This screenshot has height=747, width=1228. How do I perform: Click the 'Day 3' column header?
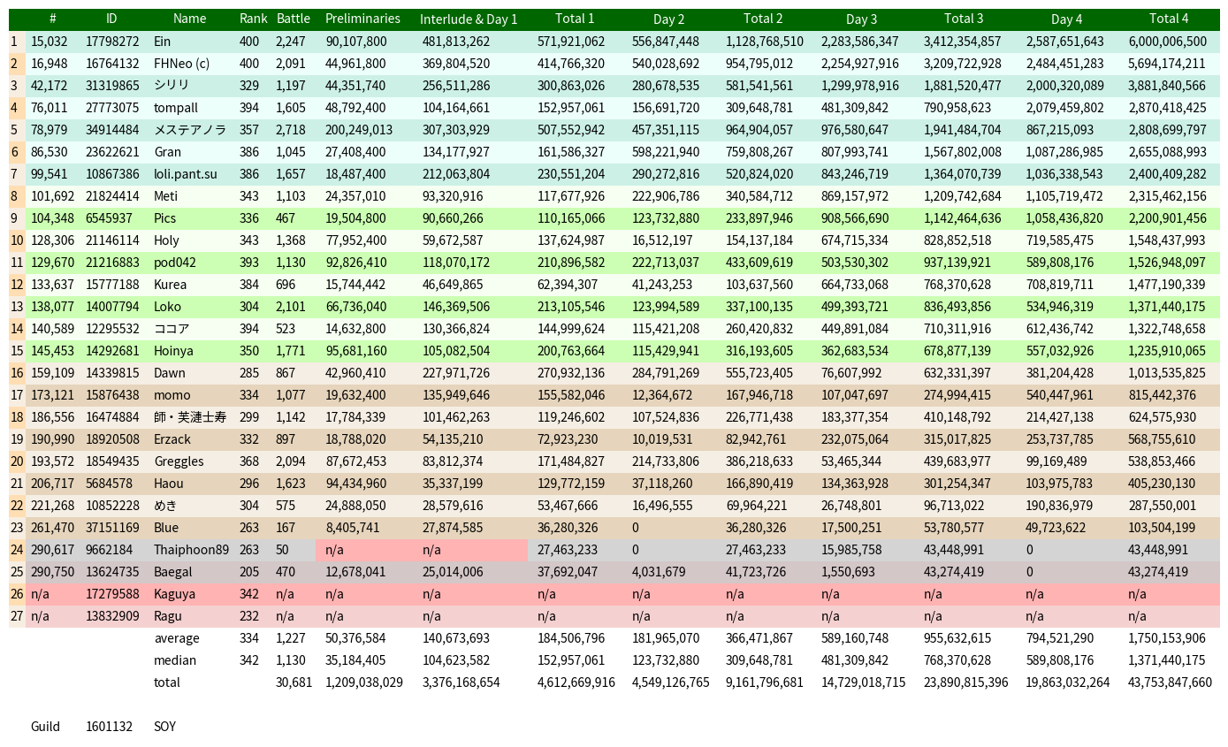point(861,19)
